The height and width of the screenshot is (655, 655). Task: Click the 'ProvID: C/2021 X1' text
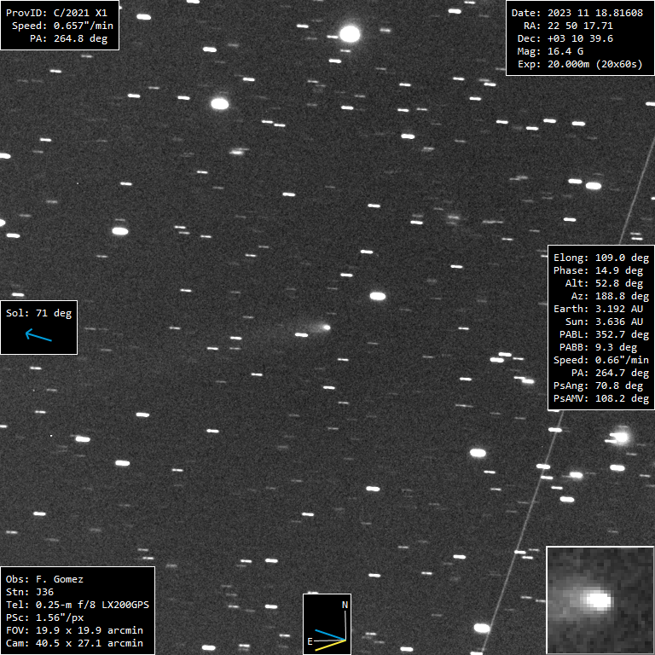[x=56, y=13]
